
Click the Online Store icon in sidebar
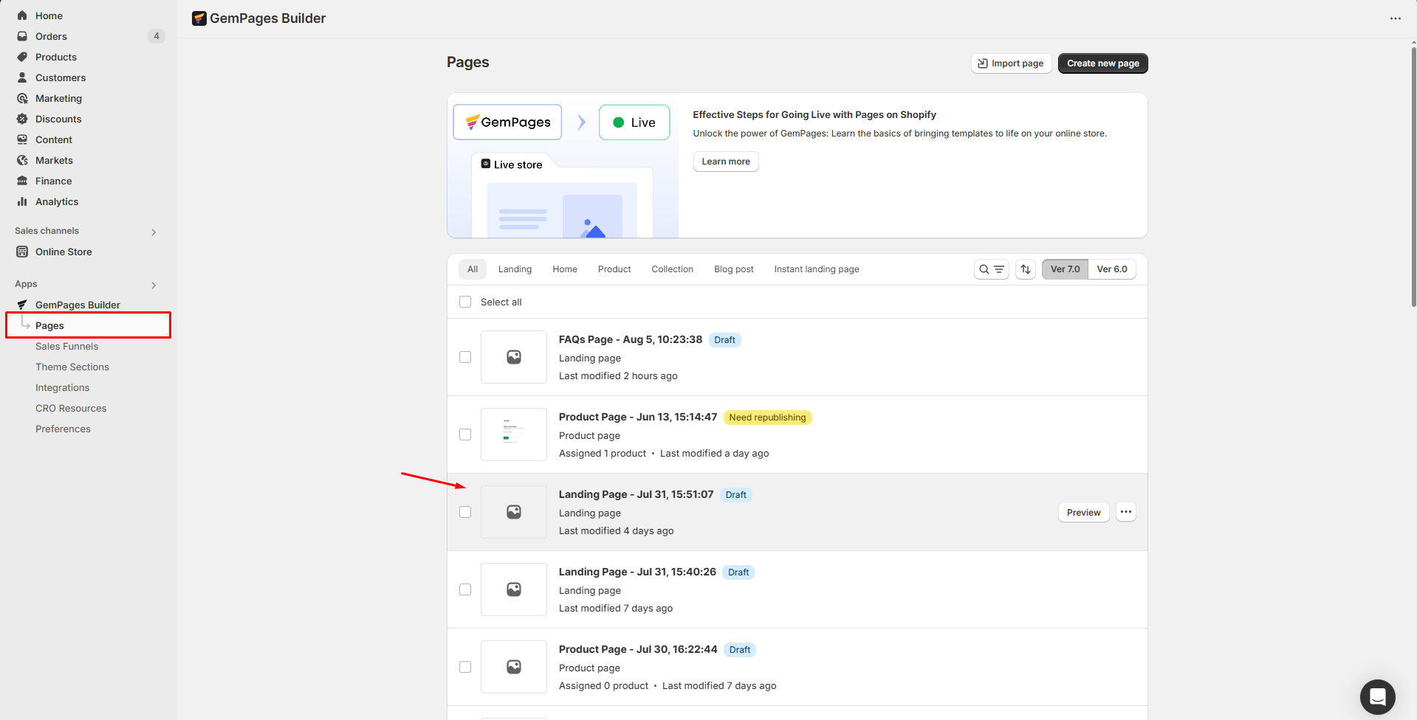(x=22, y=252)
